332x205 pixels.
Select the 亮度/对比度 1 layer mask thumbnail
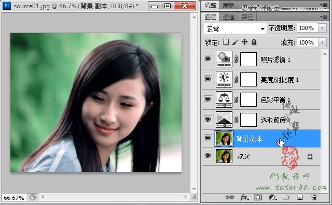[x=248, y=80]
